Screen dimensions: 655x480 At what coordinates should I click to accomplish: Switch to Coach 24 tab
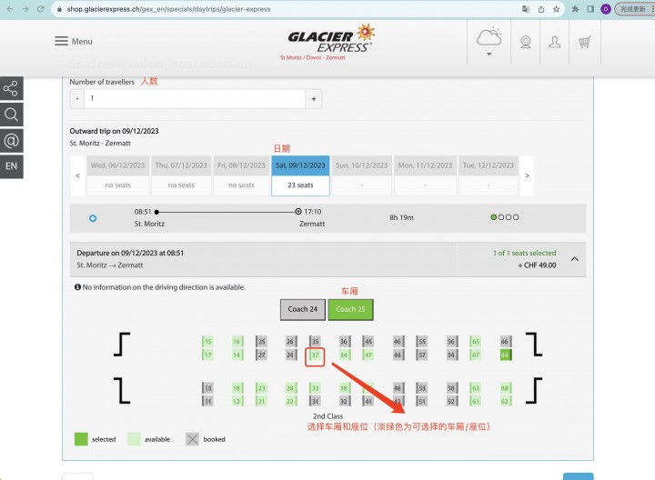click(302, 309)
